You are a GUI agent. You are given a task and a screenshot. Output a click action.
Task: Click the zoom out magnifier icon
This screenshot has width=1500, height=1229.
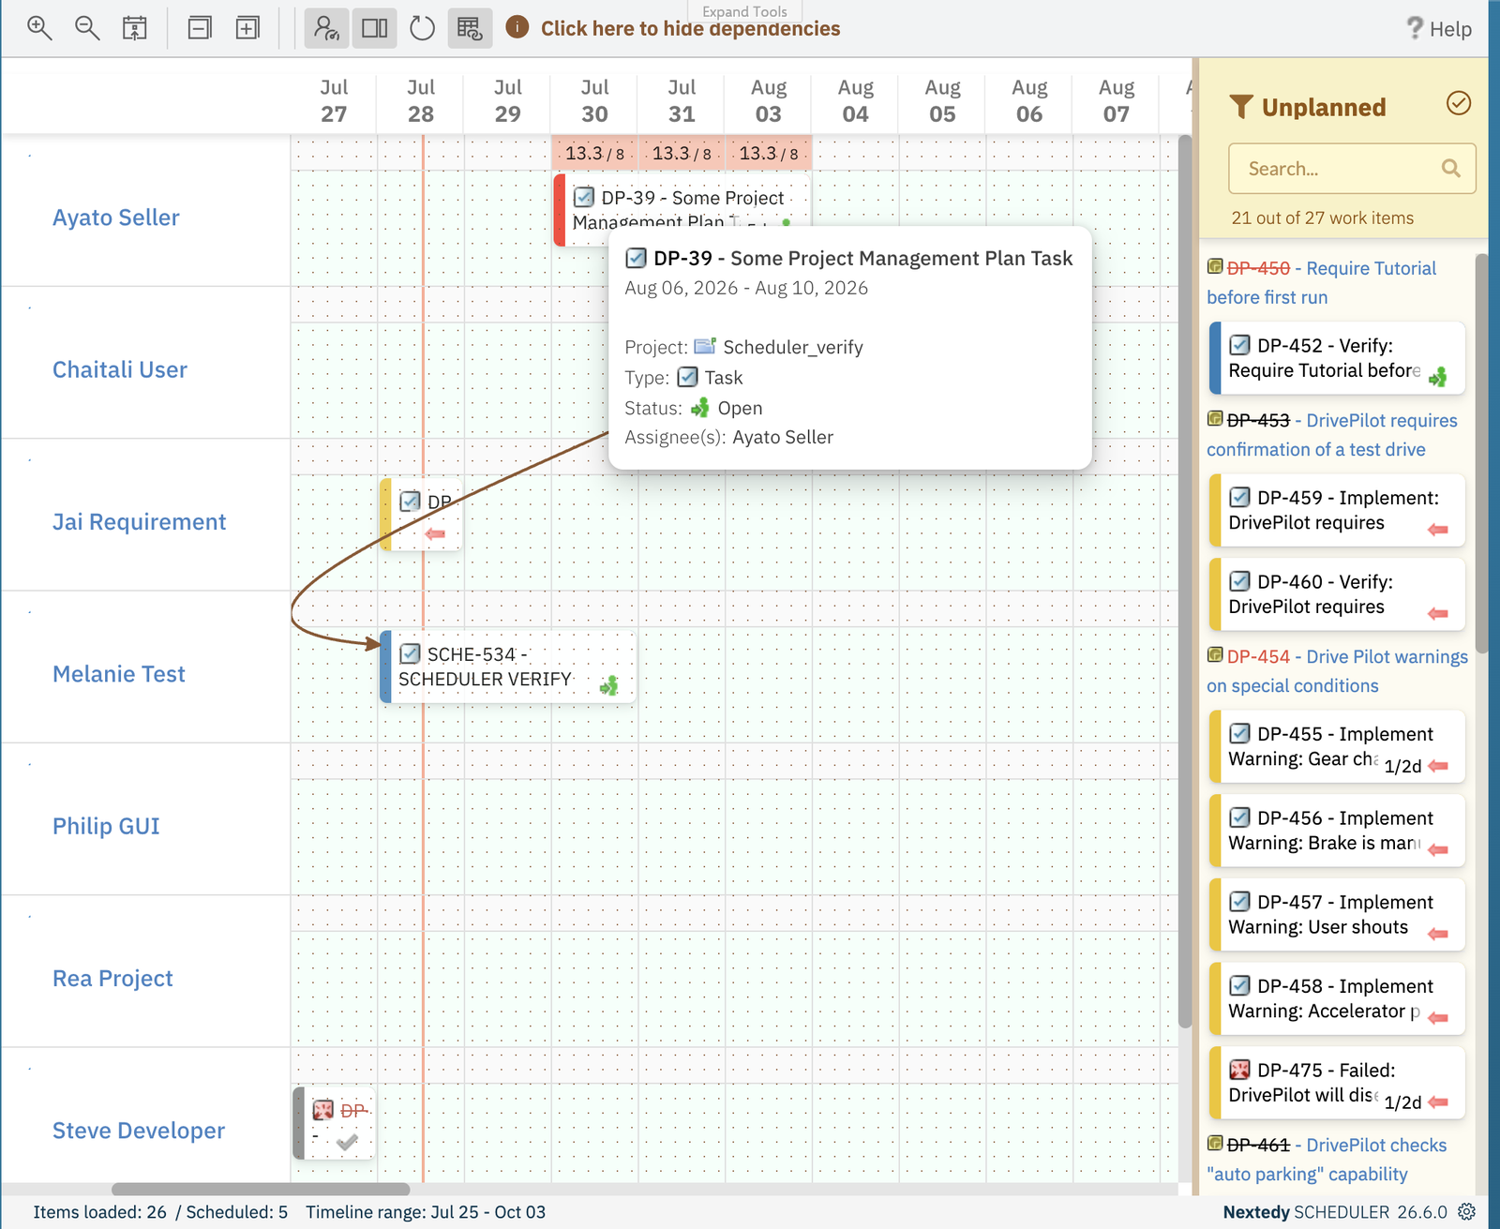[87, 28]
